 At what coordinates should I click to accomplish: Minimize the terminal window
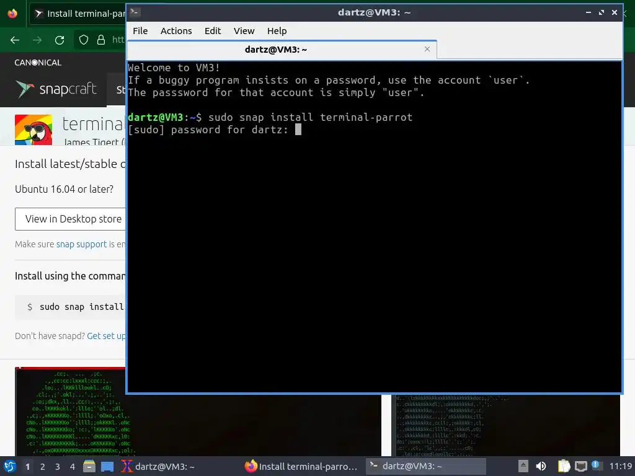588,12
